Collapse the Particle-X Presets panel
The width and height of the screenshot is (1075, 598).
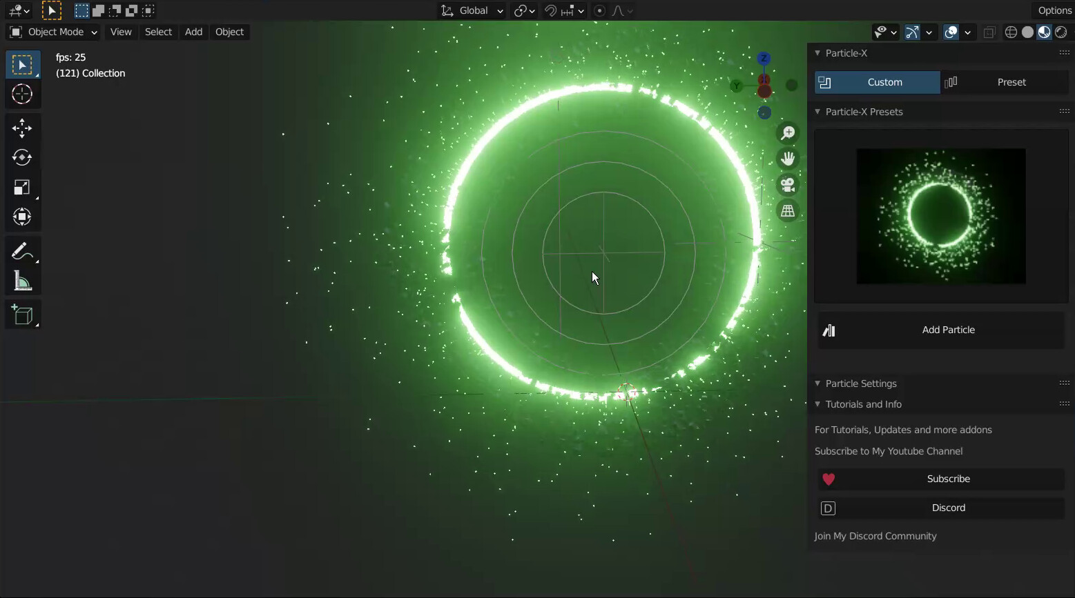pyautogui.click(x=818, y=112)
